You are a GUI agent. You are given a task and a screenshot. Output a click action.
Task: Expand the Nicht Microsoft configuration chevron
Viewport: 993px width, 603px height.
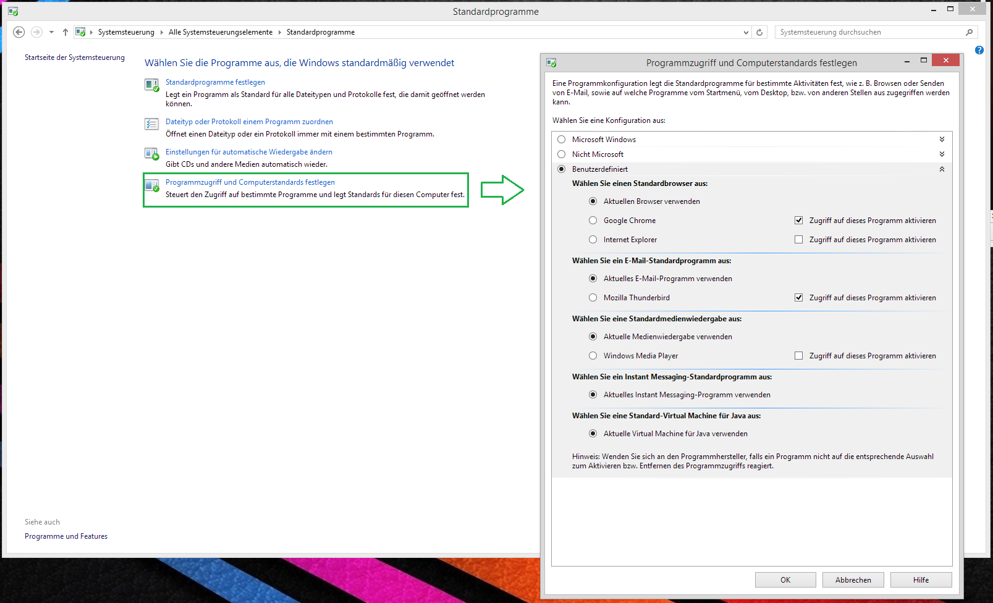click(x=942, y=154)
